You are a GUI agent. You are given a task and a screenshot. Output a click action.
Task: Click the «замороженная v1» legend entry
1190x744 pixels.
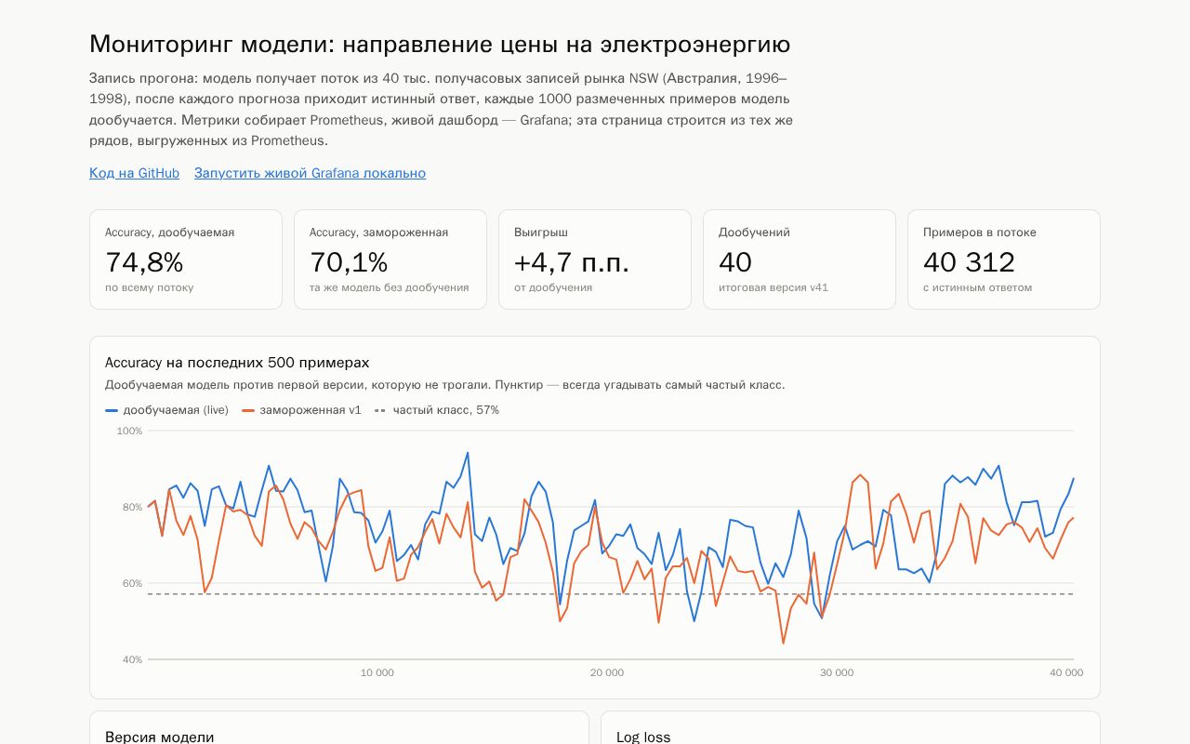point(302,410)
